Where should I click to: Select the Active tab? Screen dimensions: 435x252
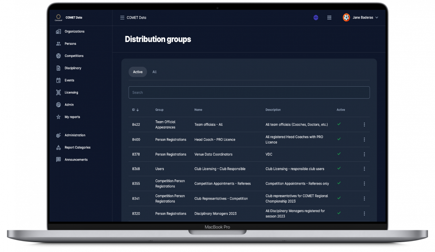[137, 72]
